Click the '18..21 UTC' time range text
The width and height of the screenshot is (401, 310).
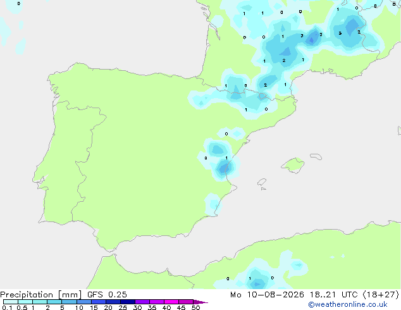(333, 295)
